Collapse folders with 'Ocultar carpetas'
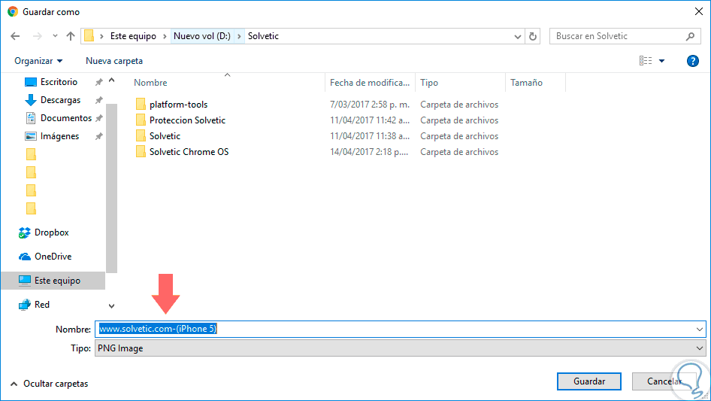Viewport: 711px width, 401px height. (49, 384)
